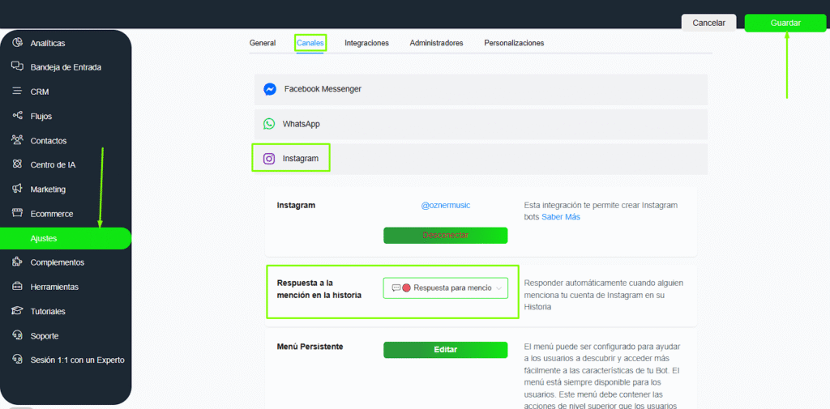Open Centro de IA icon
830x409 pixels.
[x=17, y=164]
